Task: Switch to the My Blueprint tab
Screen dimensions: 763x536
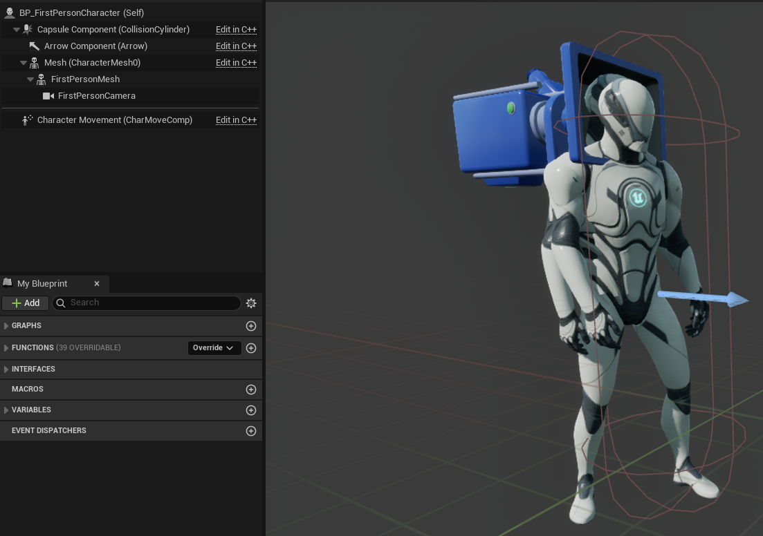Action: pos(42,284)
